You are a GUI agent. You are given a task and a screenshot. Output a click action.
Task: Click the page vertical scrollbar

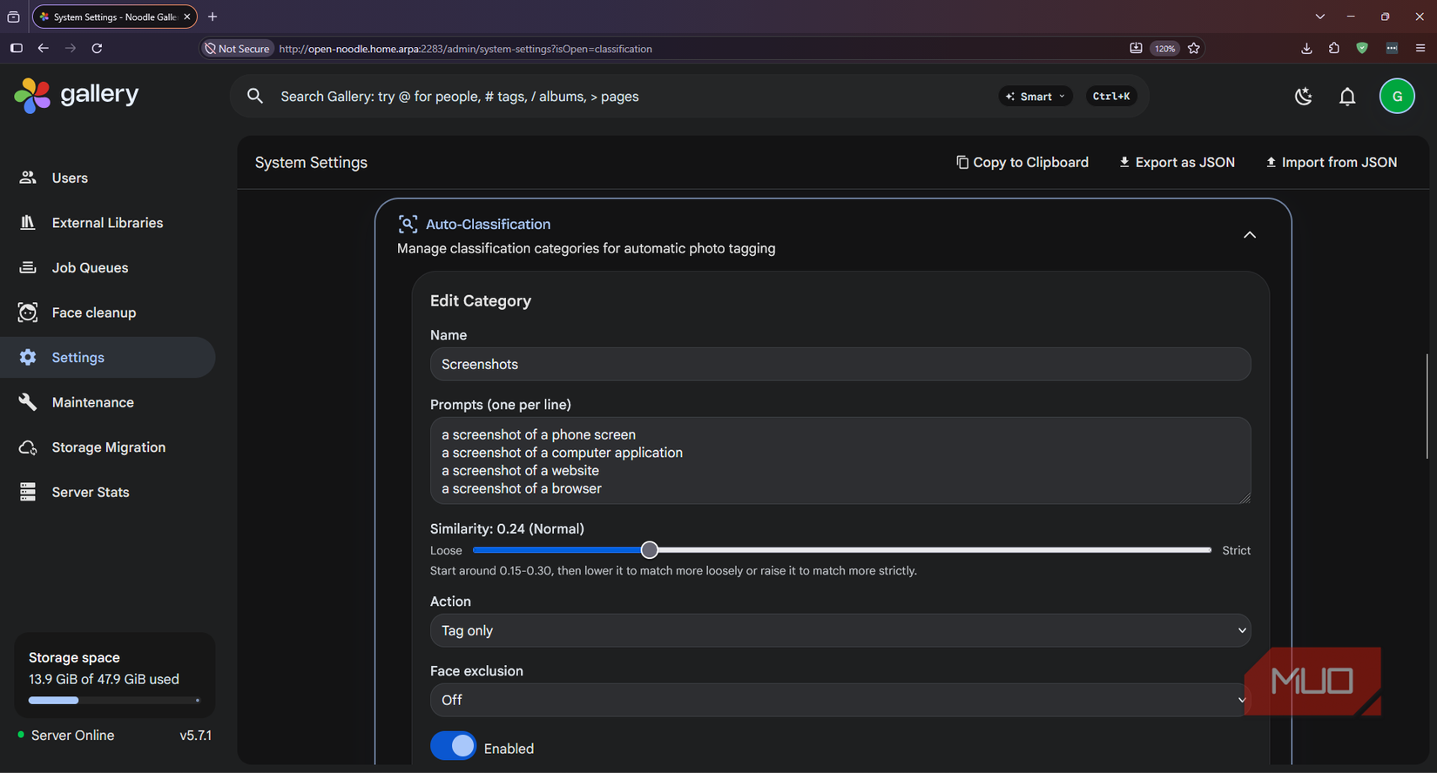1427,406
